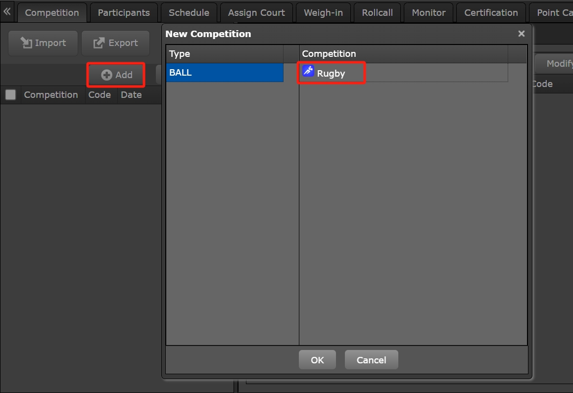
Task: Sort by the Date column header
Action: click(131, 95)
